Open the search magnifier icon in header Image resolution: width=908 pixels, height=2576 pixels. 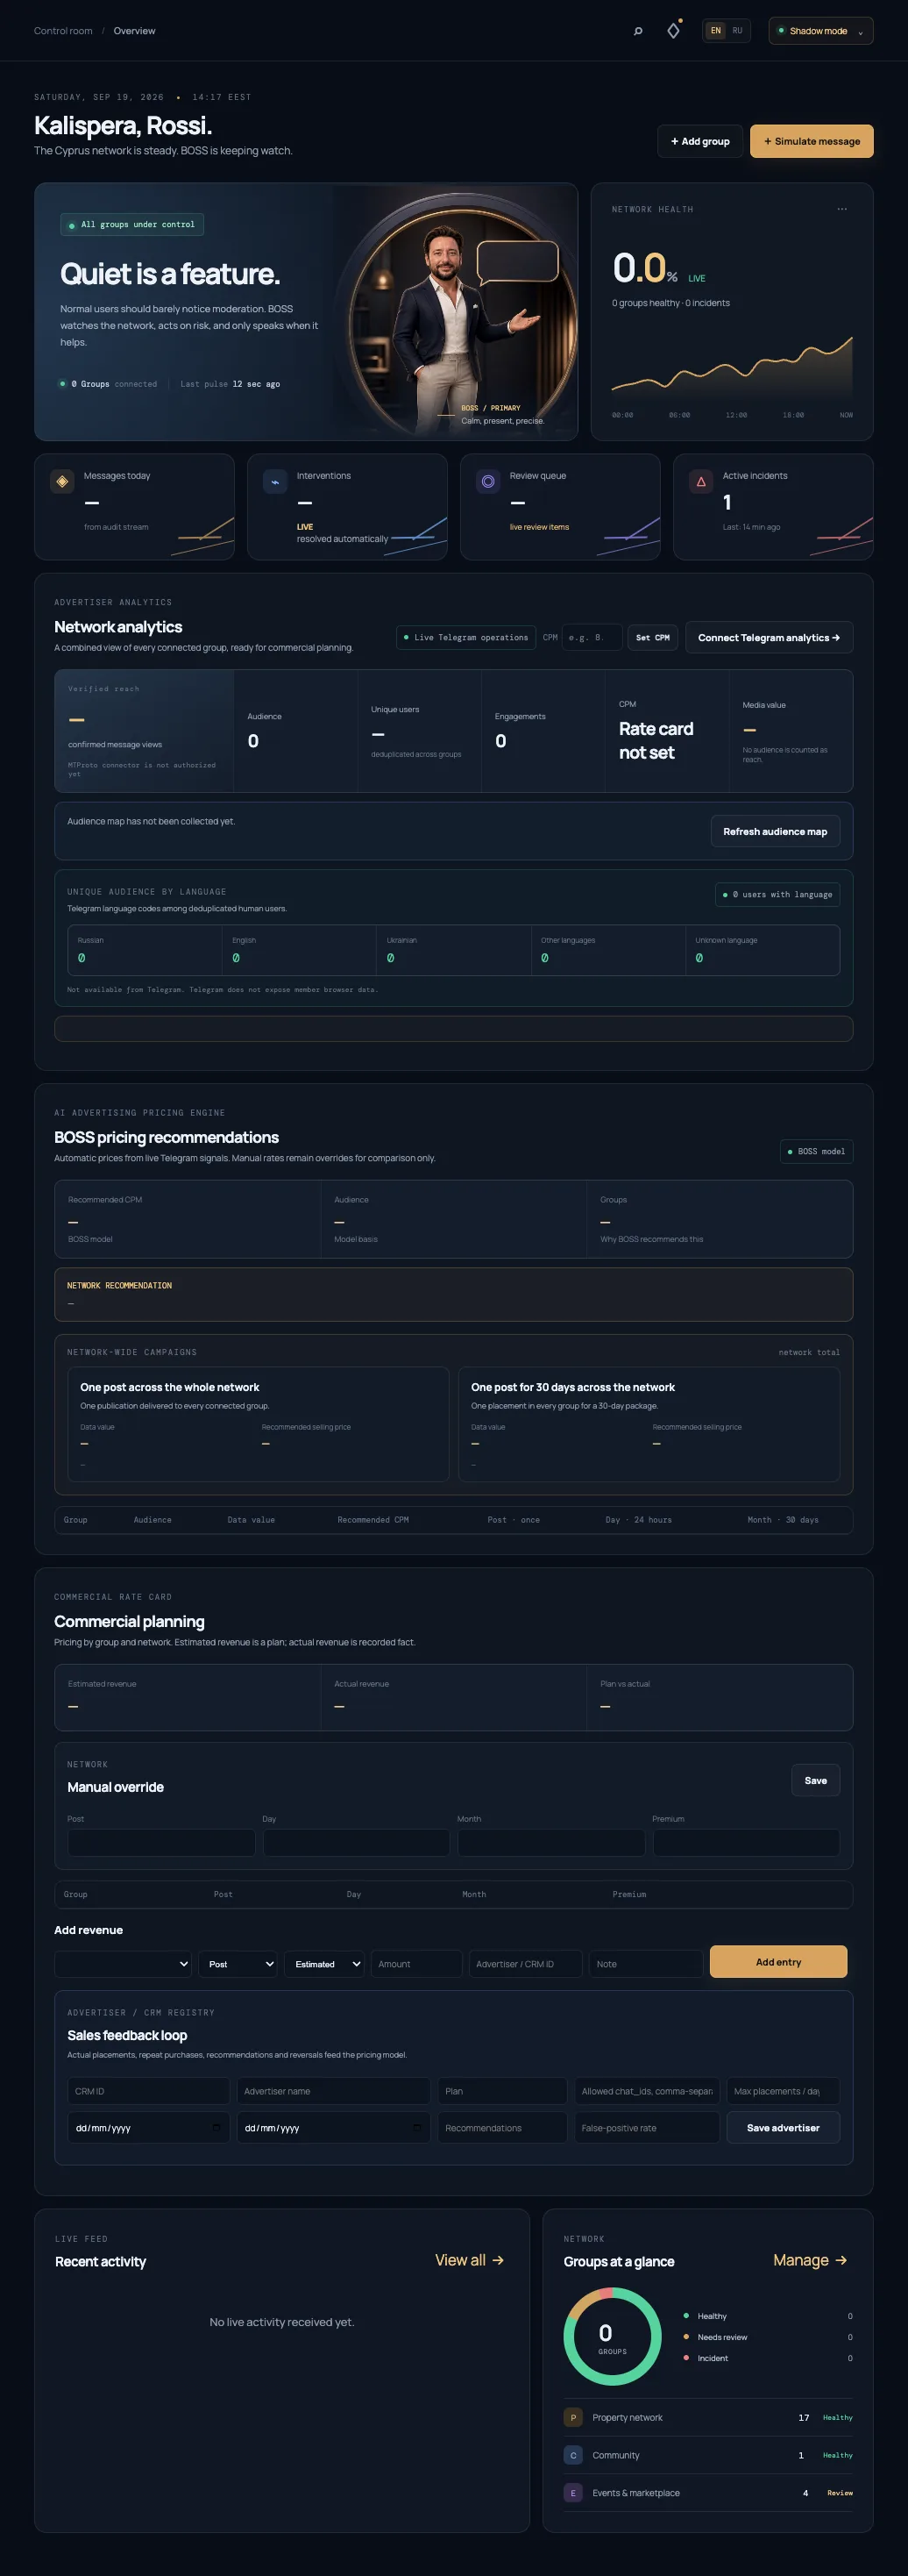(x=638, y=31)
